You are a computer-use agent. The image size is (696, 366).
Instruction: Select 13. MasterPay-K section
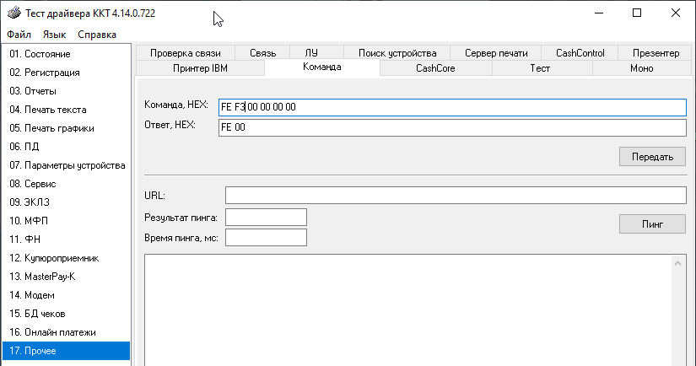pyautogui.click(x=66, y=277)
